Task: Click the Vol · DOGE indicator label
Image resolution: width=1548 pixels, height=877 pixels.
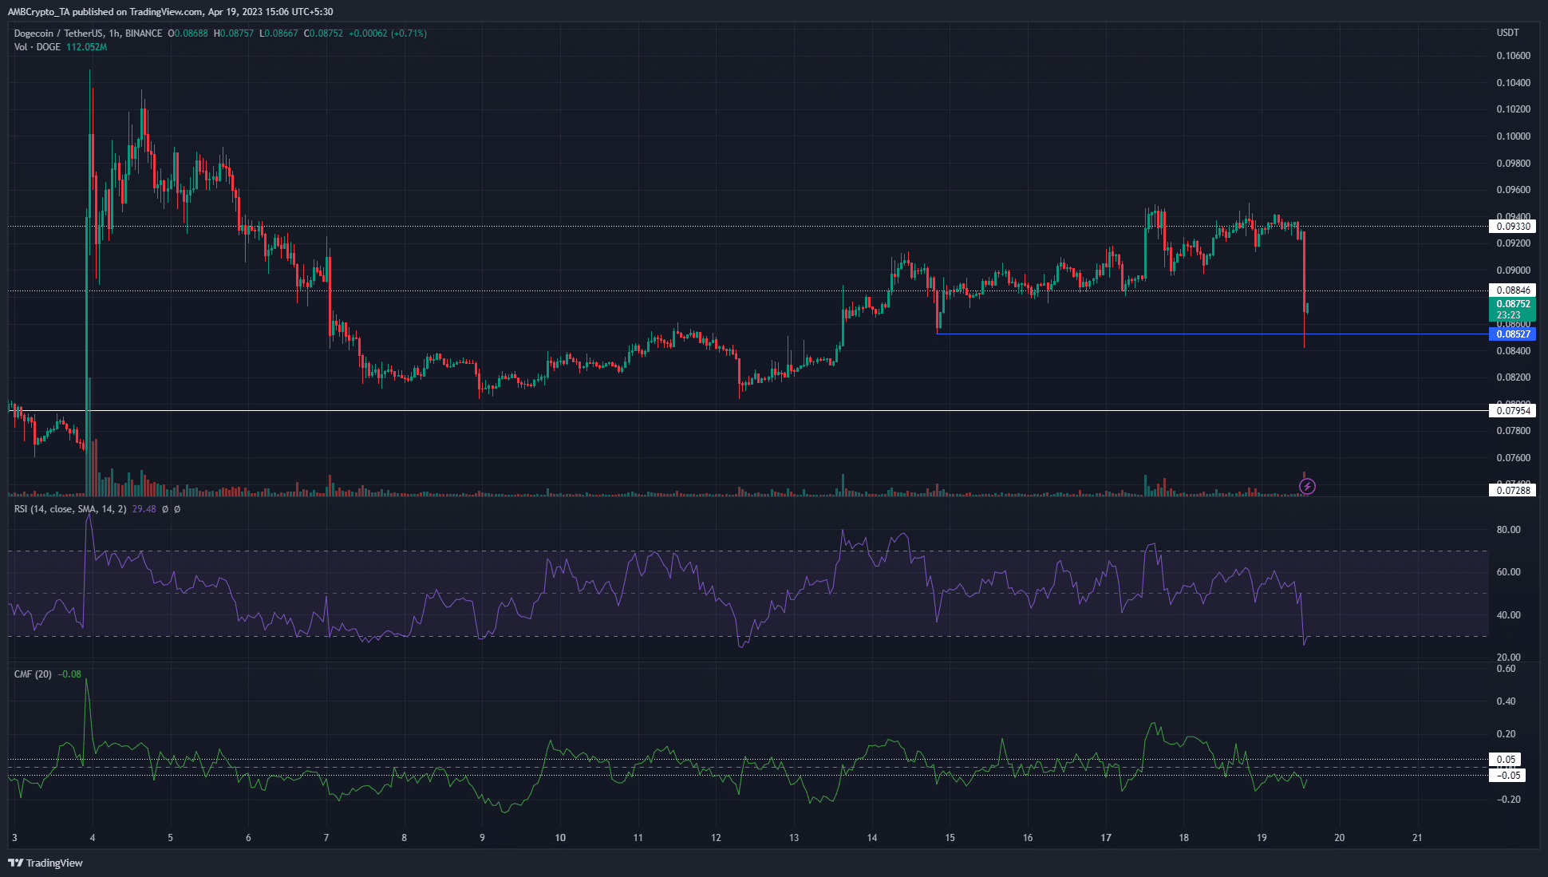Action: 38,47
